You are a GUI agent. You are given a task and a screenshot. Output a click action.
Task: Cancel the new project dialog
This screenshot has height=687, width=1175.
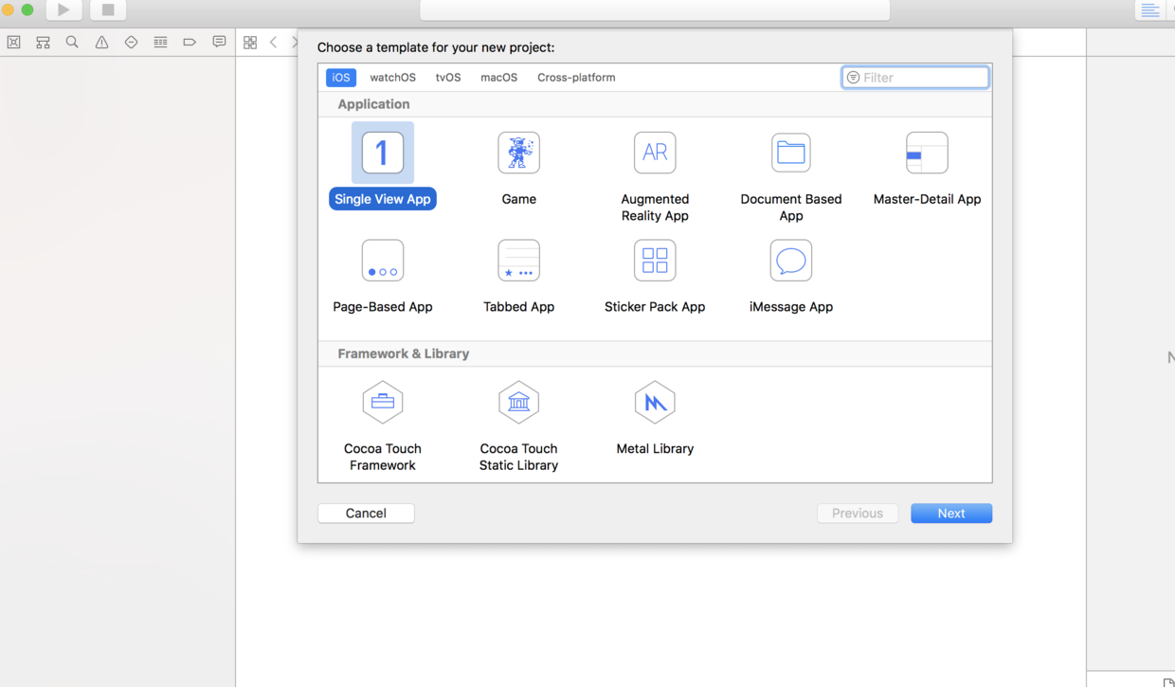point(366,513)
